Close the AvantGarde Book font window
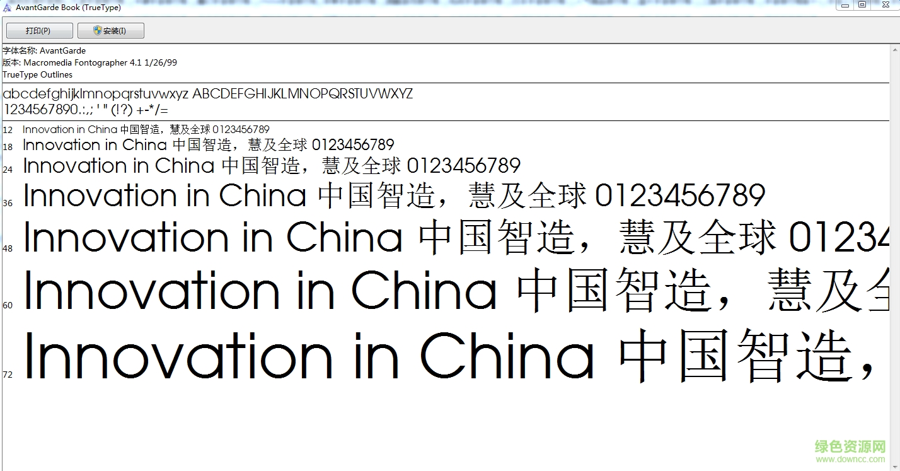Viewport: 900px width, 471px height. (x=886, y=5)
